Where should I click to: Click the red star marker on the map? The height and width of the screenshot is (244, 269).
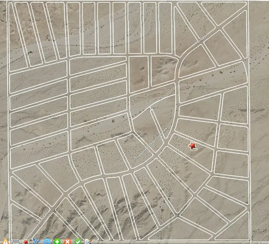pyautogui.click(x=192, y=146)
